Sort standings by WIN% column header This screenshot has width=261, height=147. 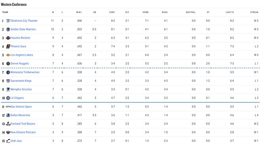[x=79, y=12]
